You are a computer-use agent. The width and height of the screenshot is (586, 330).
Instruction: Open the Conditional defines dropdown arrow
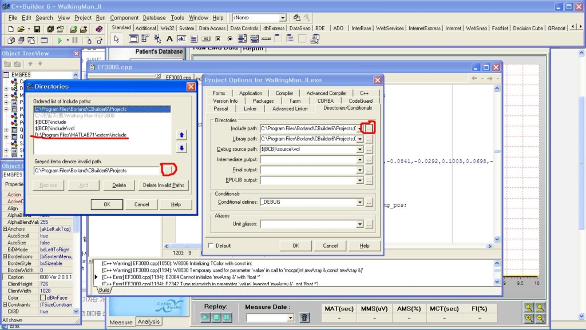359,202
